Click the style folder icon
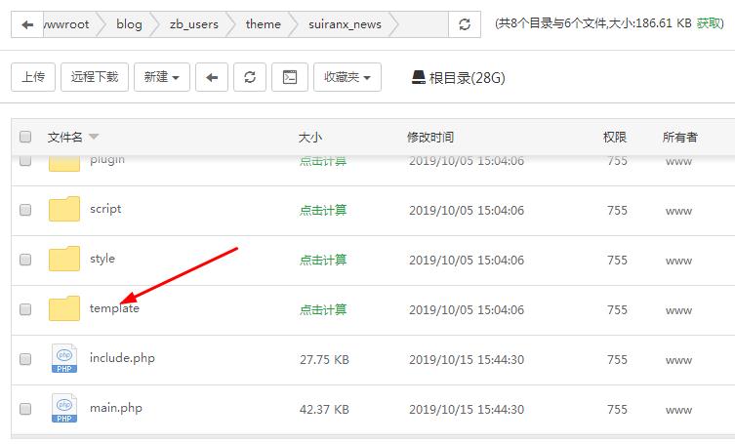 click(x=64, y=259)
